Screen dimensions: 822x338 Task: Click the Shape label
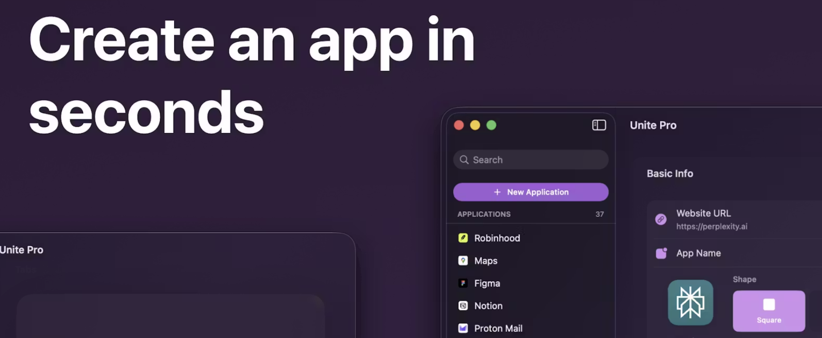point(745,279)
